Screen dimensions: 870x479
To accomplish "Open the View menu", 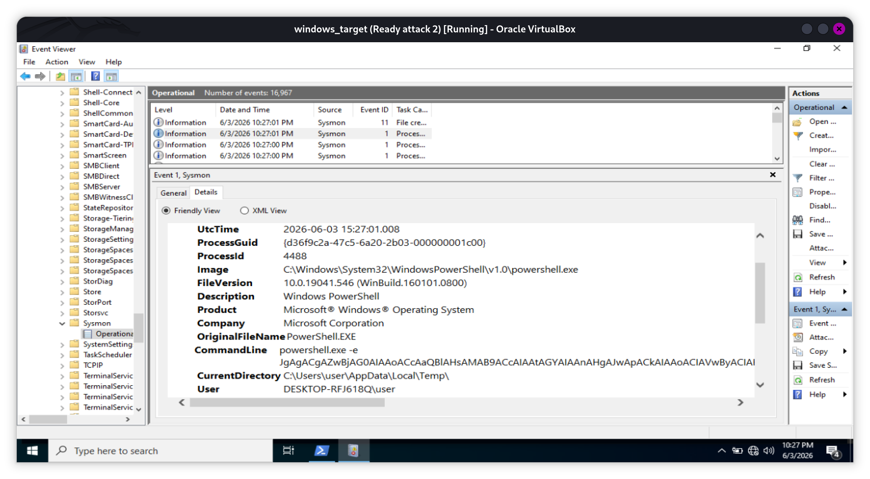I will pos(86,62).
